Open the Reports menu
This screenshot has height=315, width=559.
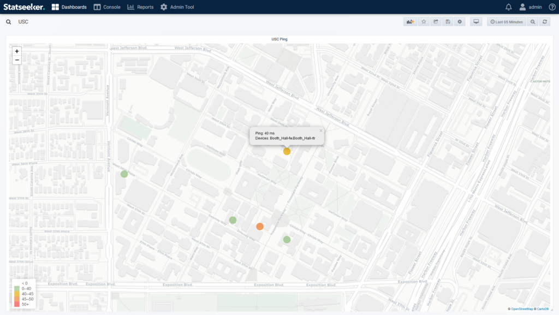point(140,7)
